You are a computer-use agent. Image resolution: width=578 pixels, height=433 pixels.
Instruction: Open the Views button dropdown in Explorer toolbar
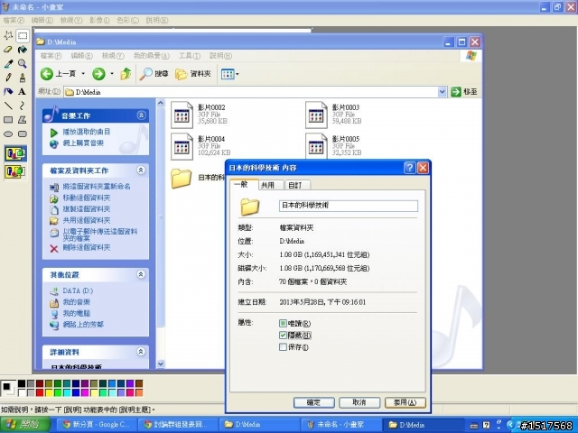(237, 74)
